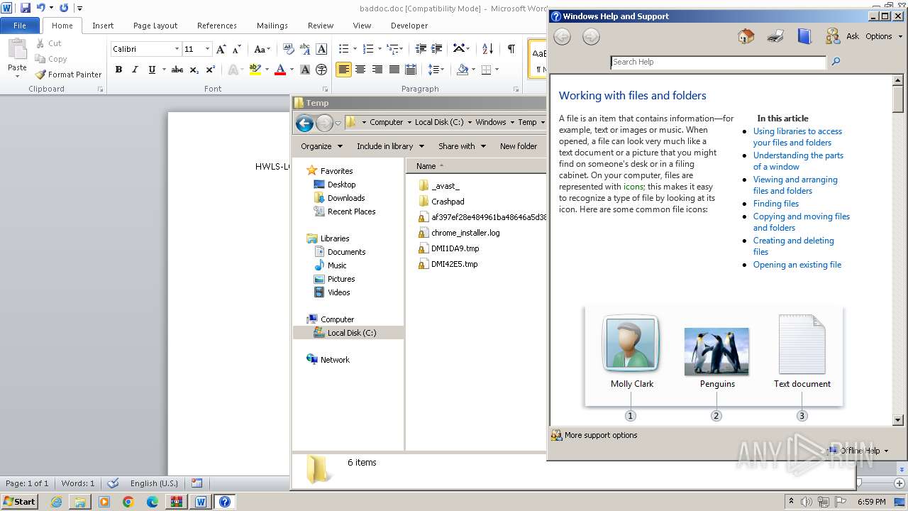Toggle italic formatting in Word
The height and width of the screenshot is (511, 908).
(135, 70)
